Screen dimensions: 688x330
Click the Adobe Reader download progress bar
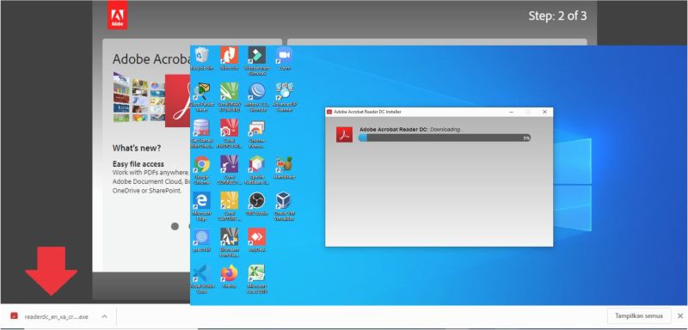445,137
